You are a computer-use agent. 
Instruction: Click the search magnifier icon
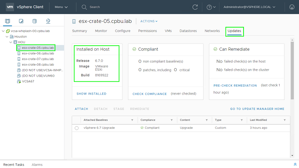coord(84,7)
